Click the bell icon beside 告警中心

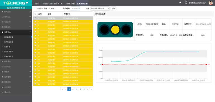pyautogui.click(x=3, y=32)
